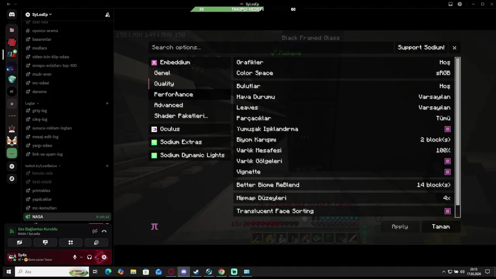Add a server with plus icon

tap(12, 166)
